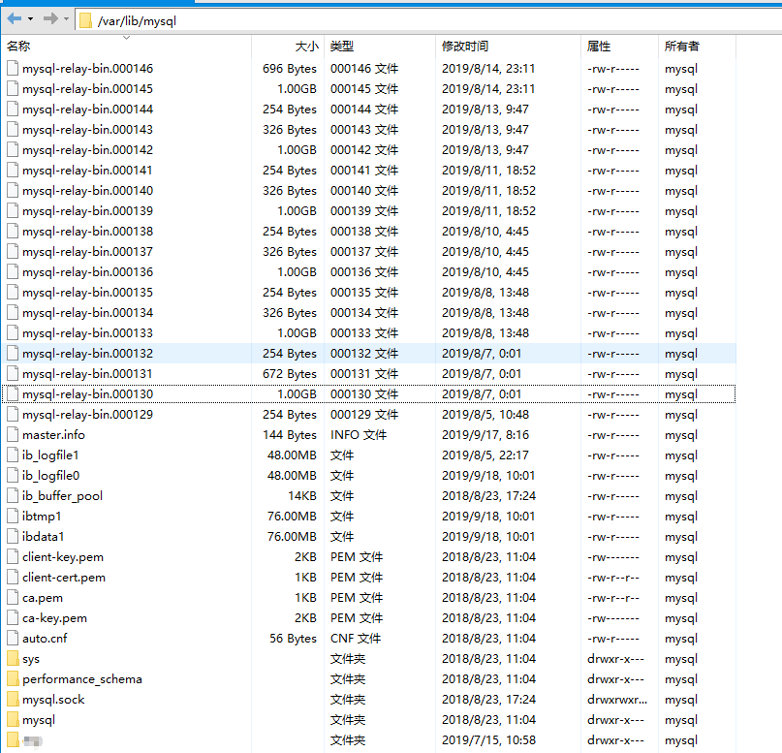Open the forward history dropdown arrow

tap(66, 19)
